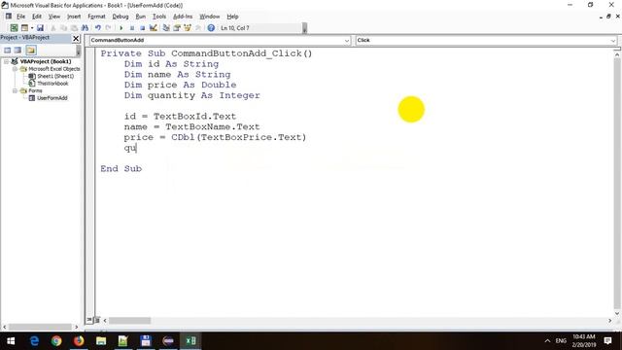
Task: Collapse the Forms folder node
Action: [16, 90]
